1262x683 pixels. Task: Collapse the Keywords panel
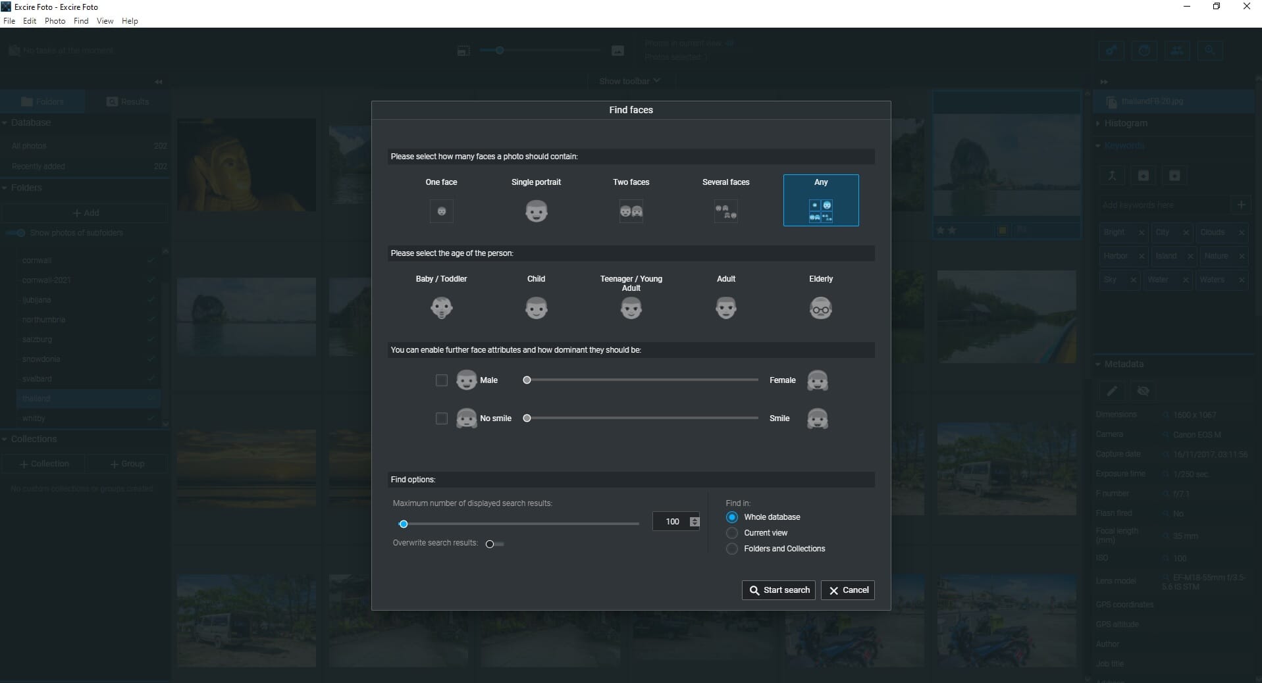pyautogui.click(x=1098, y=145)
